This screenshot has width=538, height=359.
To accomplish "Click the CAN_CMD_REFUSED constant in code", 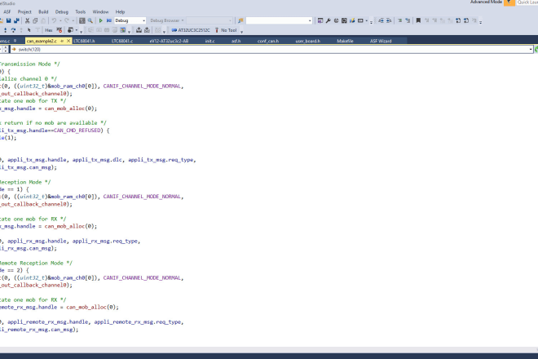I will click(x=77, y=131).
